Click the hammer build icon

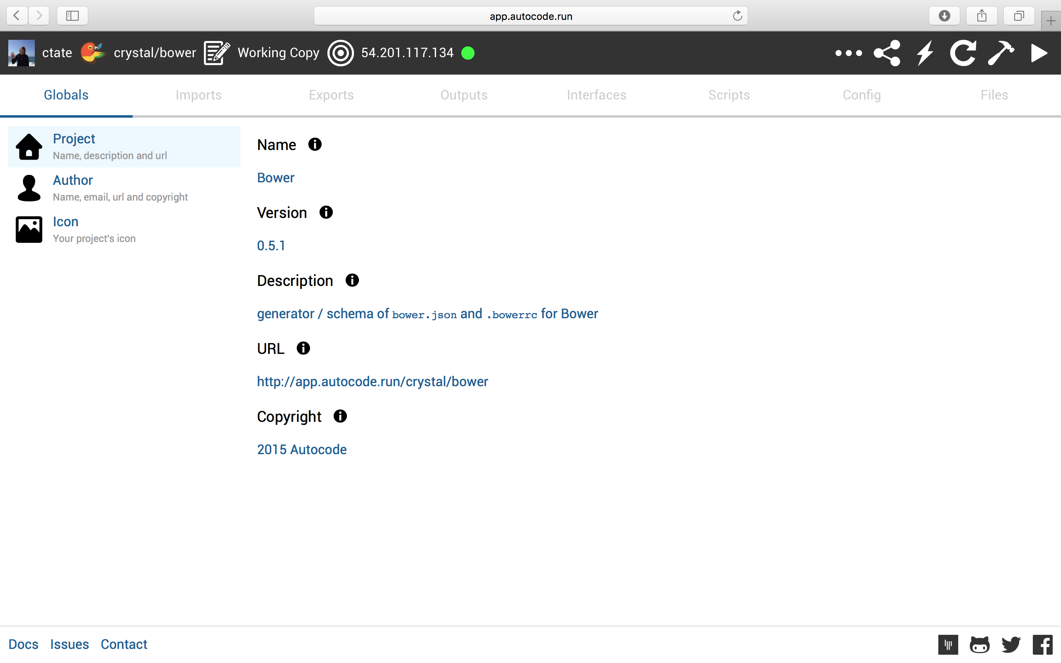tap(1001, 53)
